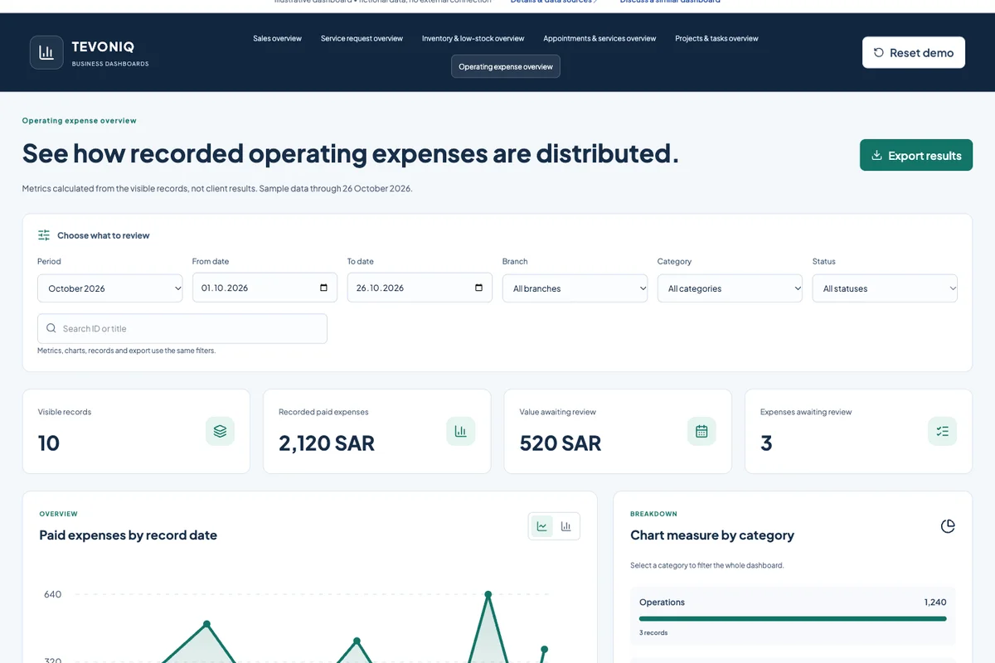This screenshot has height=663, width=995.
Task: Click the Paid expenses by record date heading
Action: pyautogui.click(x=129, y=535)
